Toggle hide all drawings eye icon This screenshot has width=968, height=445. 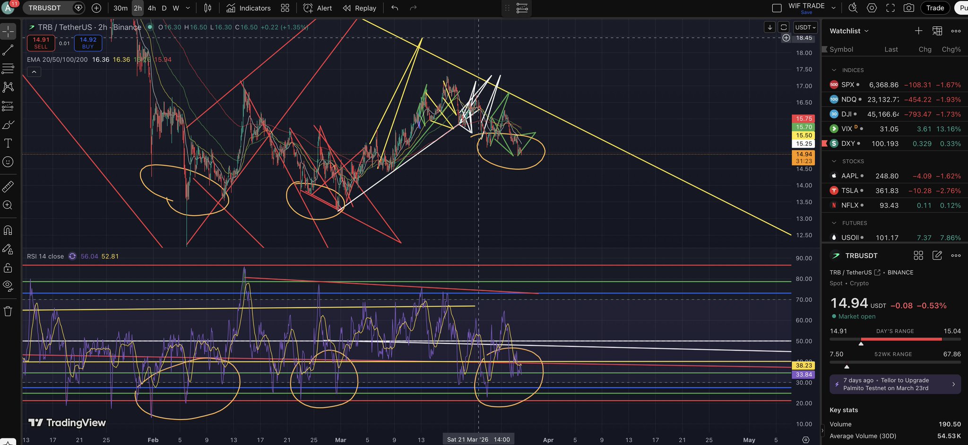click(x=8, y=285)
